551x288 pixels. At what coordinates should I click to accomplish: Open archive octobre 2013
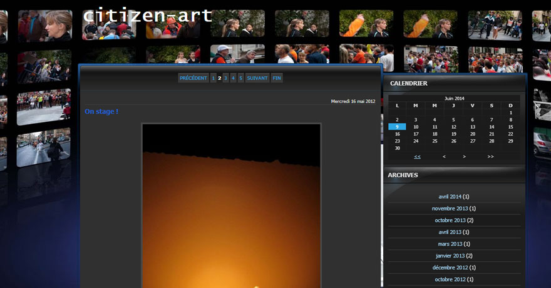pyautogui.click(x=450, y=221)
